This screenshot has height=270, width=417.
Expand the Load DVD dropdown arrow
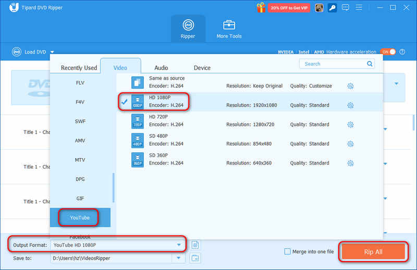(x=53, y=52)
